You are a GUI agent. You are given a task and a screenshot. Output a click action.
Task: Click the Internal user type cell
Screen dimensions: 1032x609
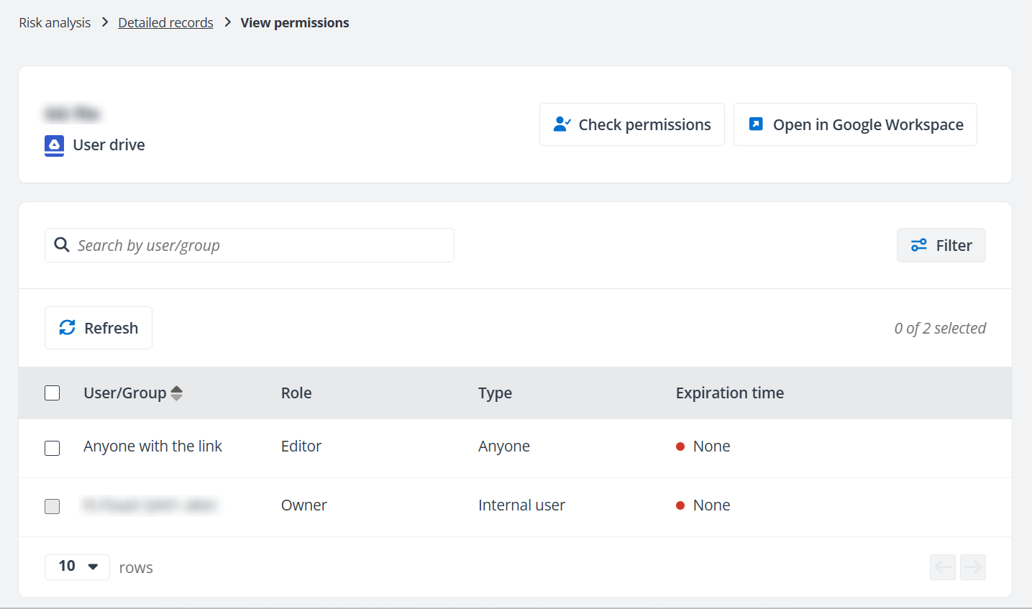tap(522, 505)
